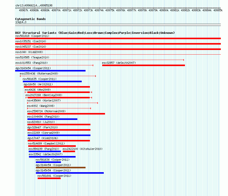The width and height of the screenshot is (228, 196).
Task: Select the brown dgv3144n54 complex variant bar
Action: [61, 168]
